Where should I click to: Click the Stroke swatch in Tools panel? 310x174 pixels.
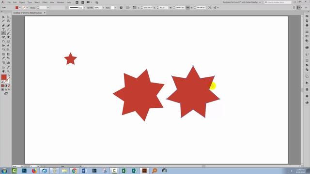pyautogui.click(x=7, y=80)
